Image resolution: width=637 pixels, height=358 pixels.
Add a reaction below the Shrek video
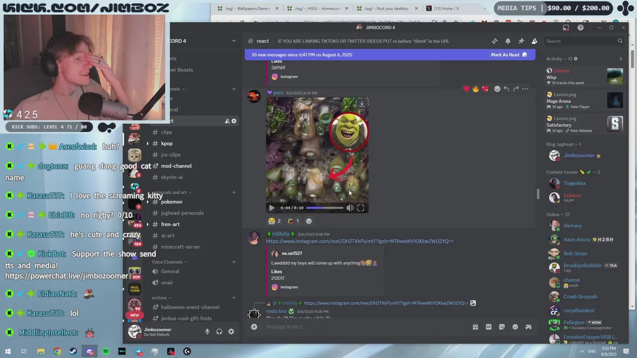pos(309,221)
